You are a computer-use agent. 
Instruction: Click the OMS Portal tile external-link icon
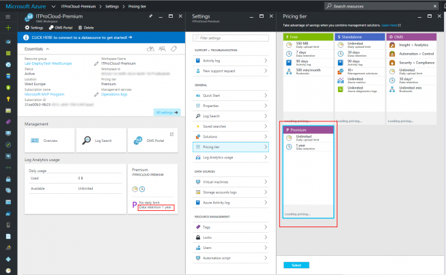[172, 134]
